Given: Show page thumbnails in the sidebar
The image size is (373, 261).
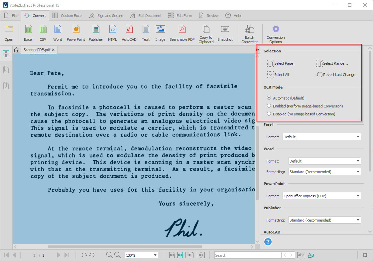Looking at the screenshot, I should tap(6, 53).
